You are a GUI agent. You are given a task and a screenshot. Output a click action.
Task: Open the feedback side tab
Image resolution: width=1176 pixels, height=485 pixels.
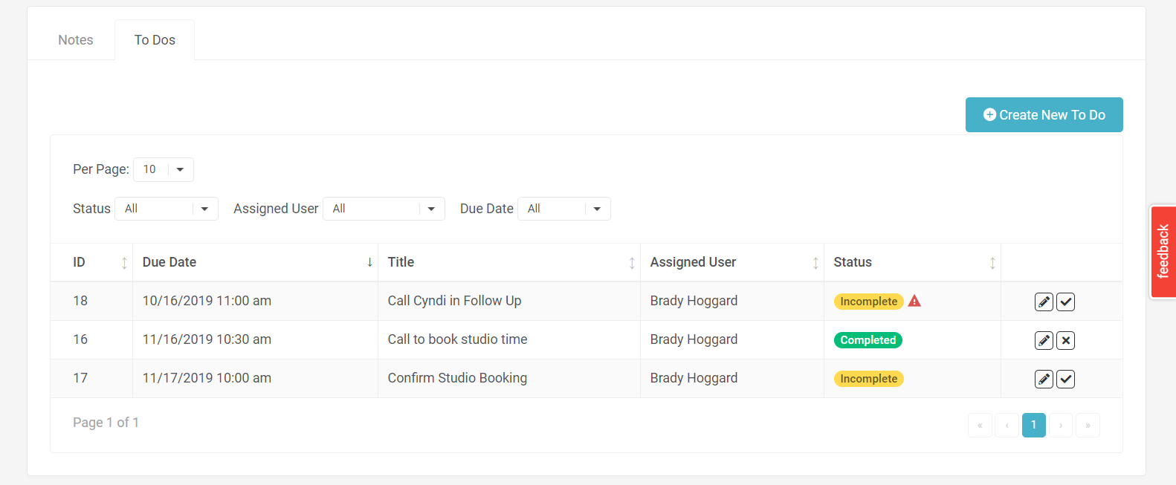click(x=1163, y=251)
